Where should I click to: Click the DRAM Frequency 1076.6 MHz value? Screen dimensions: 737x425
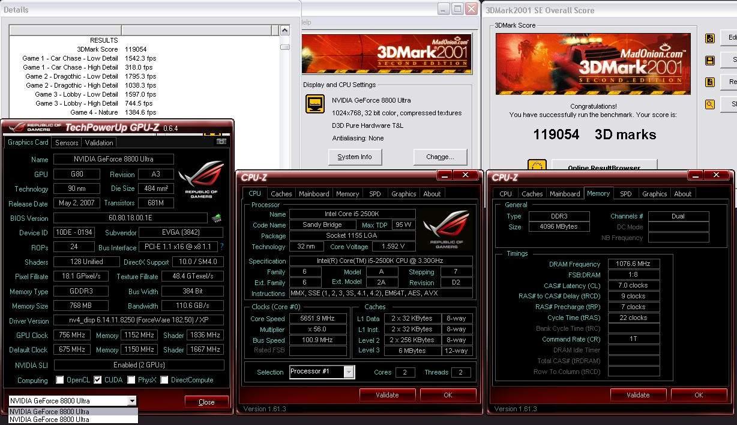pos(634,264)
